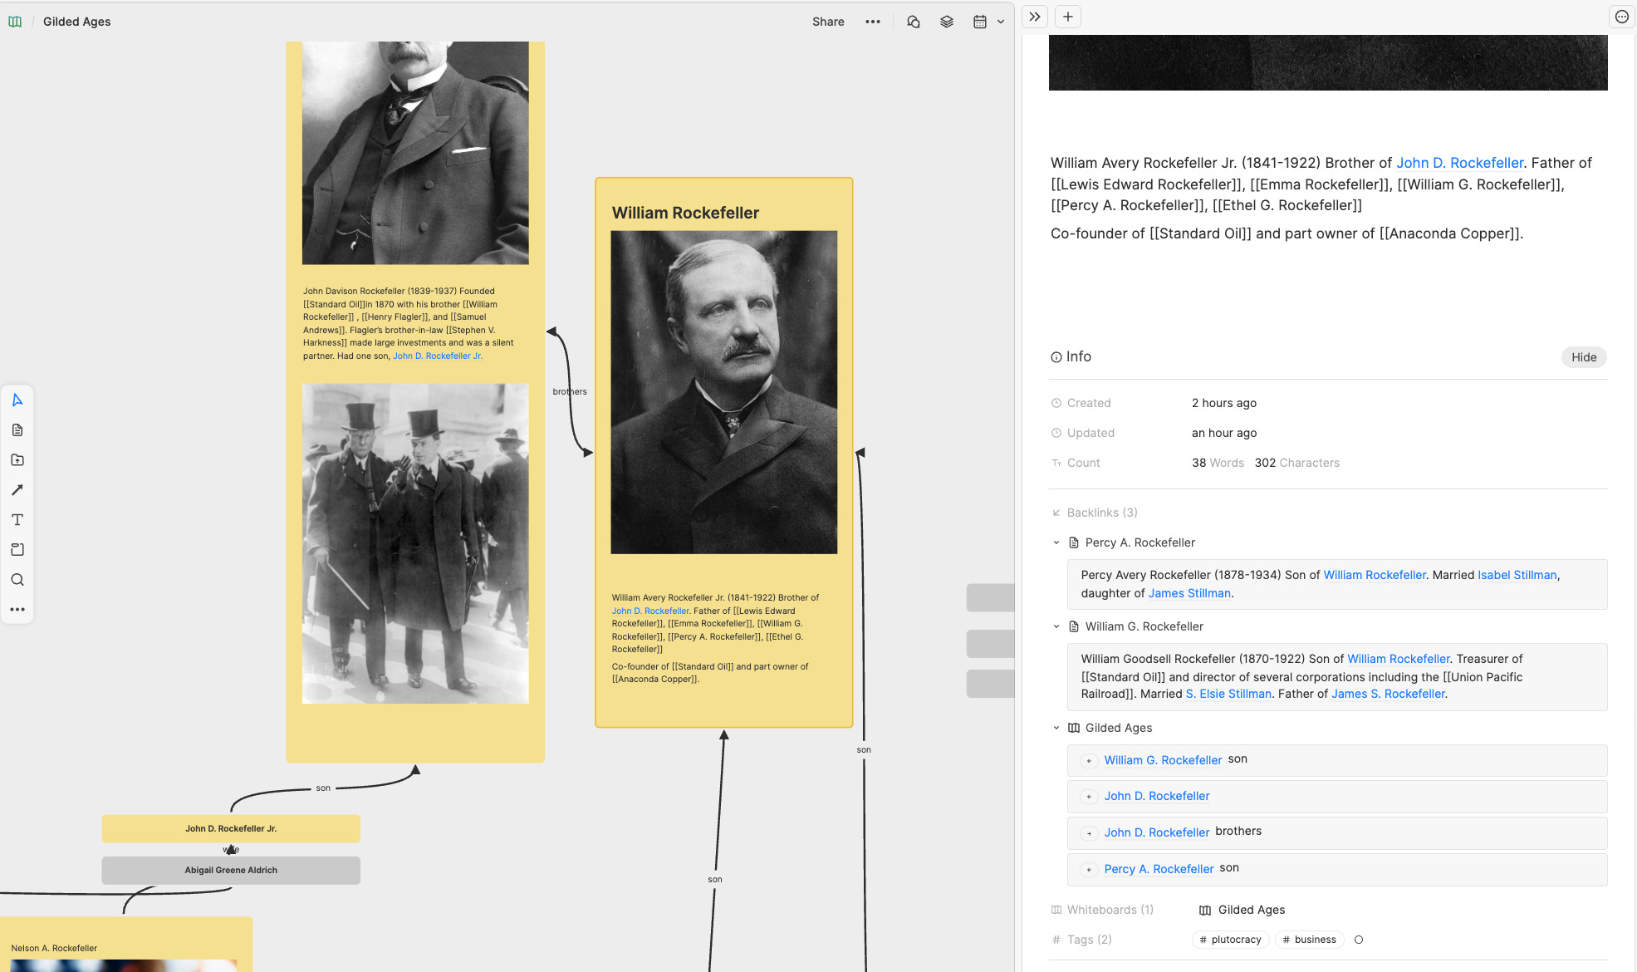The height and width of the screenshot is (972, 1637).
Task: Select the arrow connector tool
Action: tap(17, 490)
